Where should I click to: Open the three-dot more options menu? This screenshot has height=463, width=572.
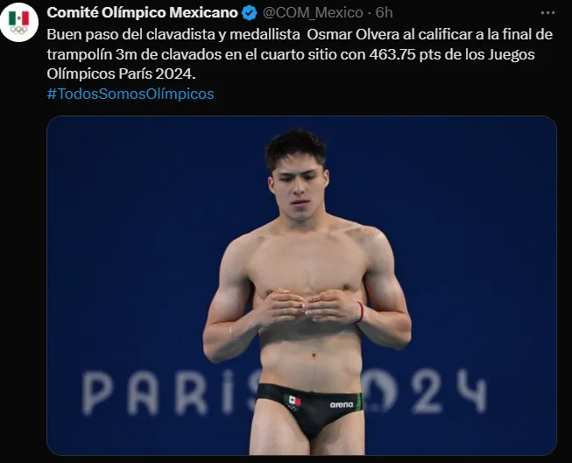point(547,13)
